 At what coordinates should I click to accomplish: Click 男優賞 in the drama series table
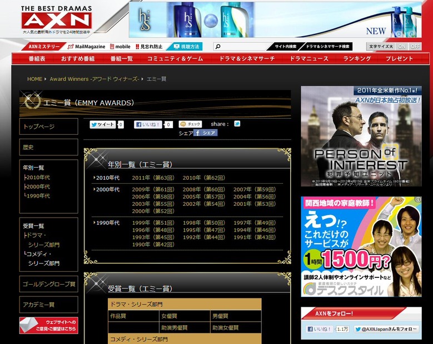(220, 316)
